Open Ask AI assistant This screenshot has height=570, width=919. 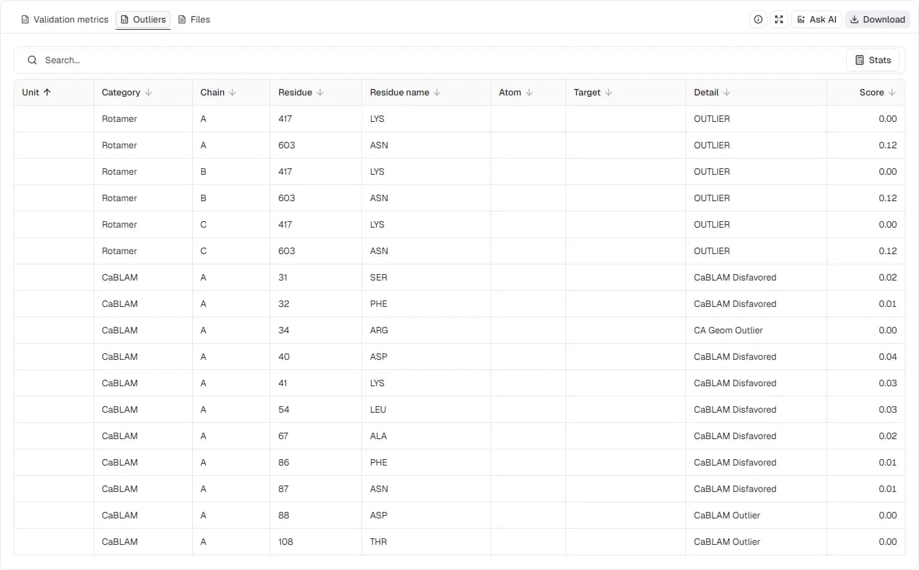pos(816,19)
